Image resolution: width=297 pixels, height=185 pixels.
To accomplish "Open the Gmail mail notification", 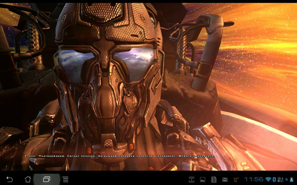I will pyautogui.click(x=225, y=180).
